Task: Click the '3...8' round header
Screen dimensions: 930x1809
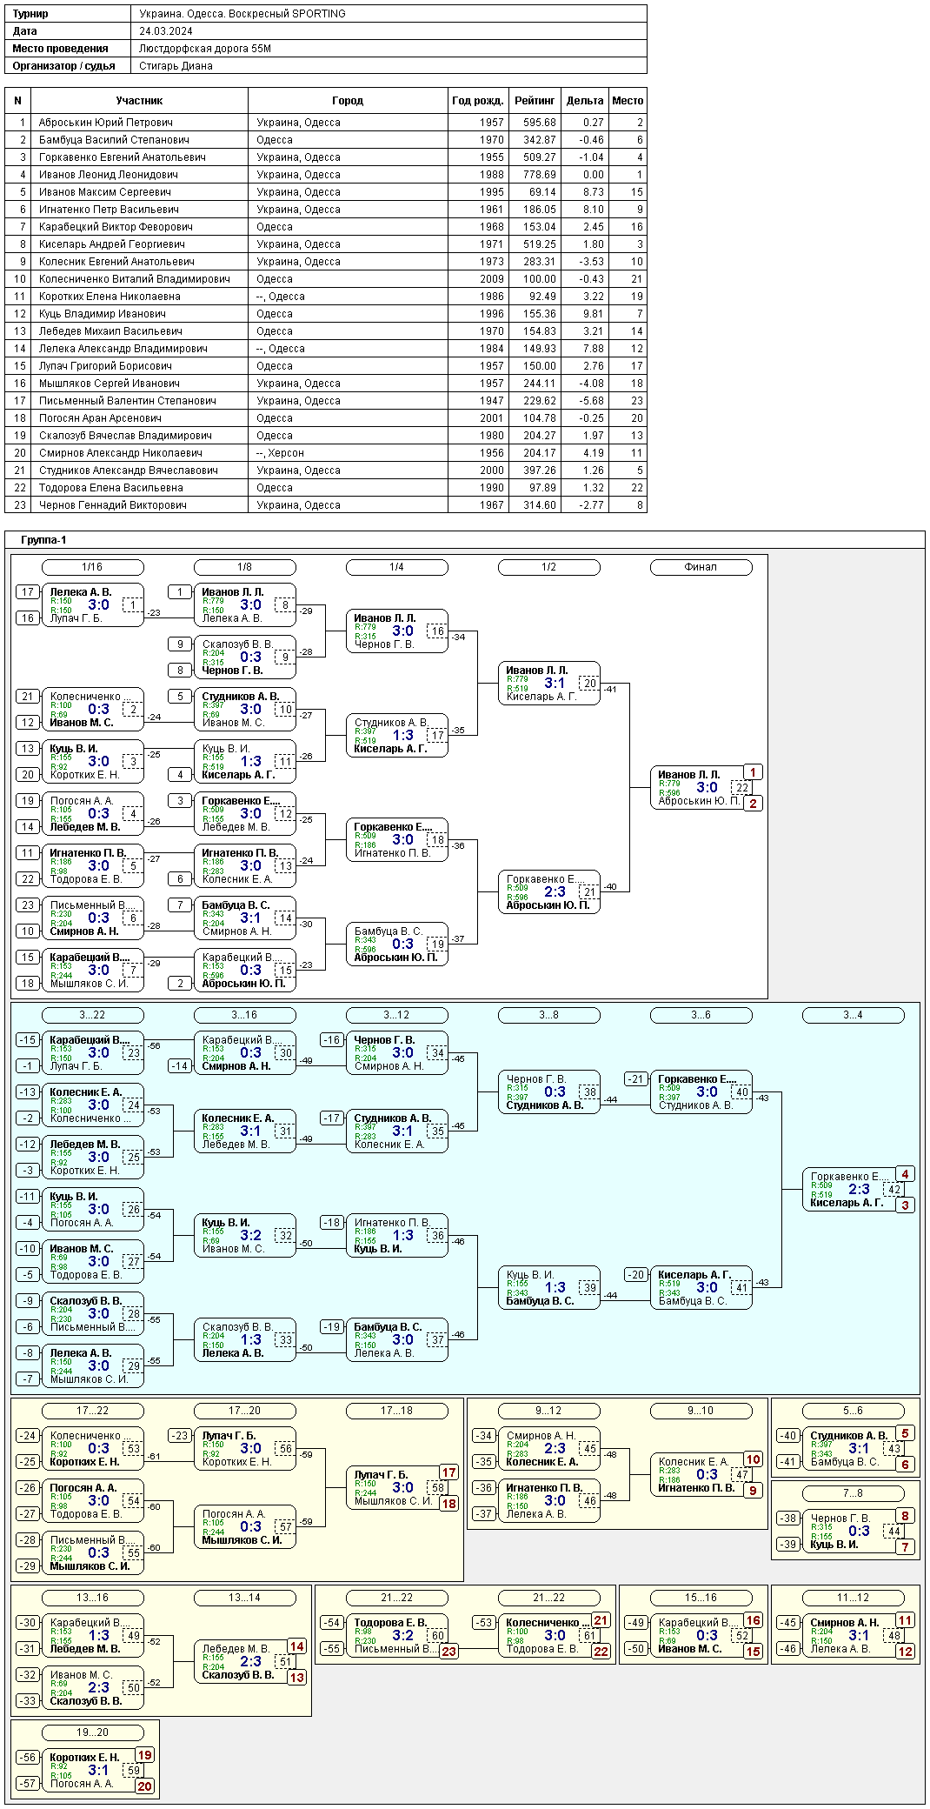Action: 548,1015
